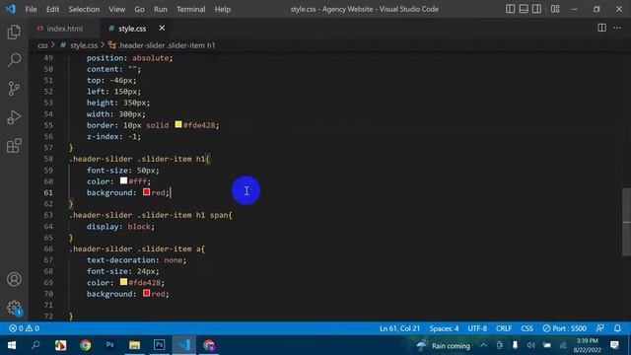The image size is (631, 355).
Task: Open notifications bell in status bar
Action: (617, 328)
